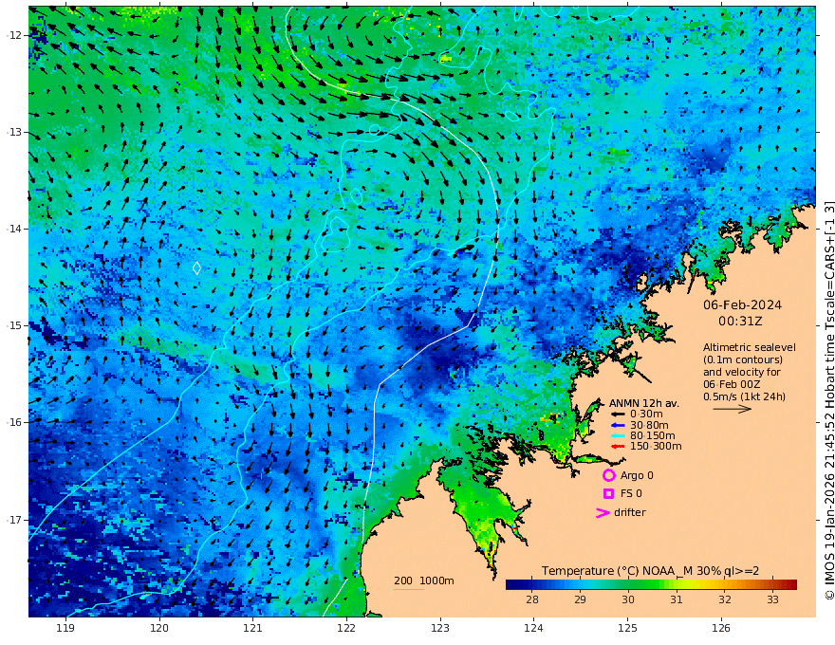835x645 pixels.
Task: Click the '00:31Z' time label
Action: pyautogui.click(x=740, y=322)
